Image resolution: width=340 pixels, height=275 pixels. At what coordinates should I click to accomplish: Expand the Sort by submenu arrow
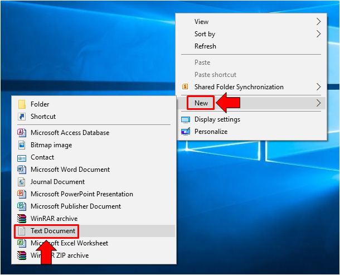(x=318, y=34)
